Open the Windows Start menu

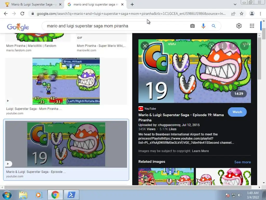[6, 195]
